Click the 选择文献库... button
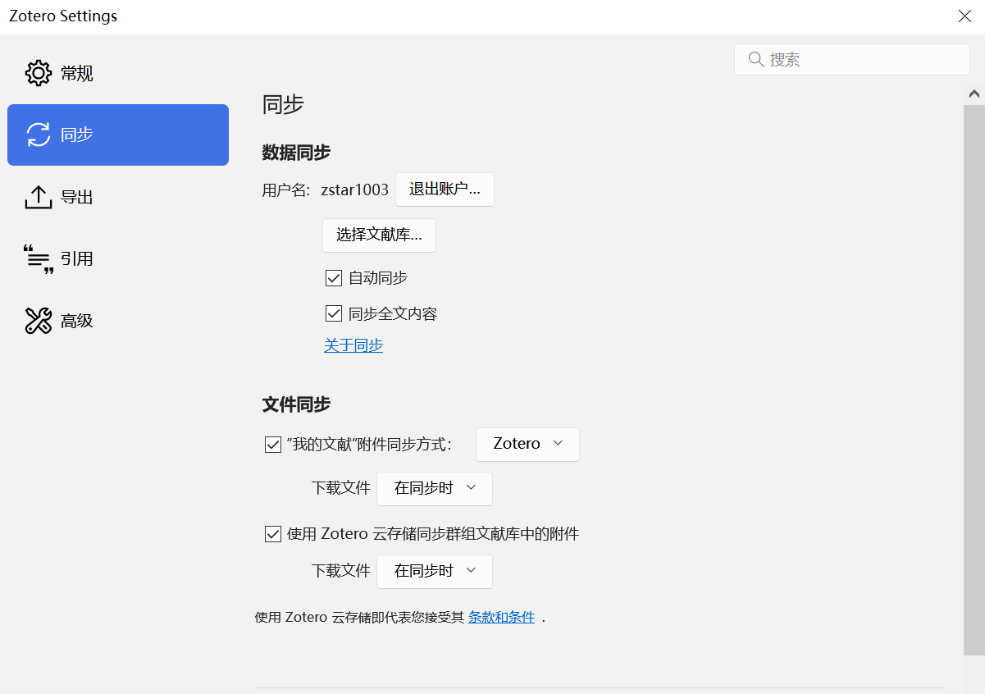The image size is (985, 694). [x=379, y=235]
